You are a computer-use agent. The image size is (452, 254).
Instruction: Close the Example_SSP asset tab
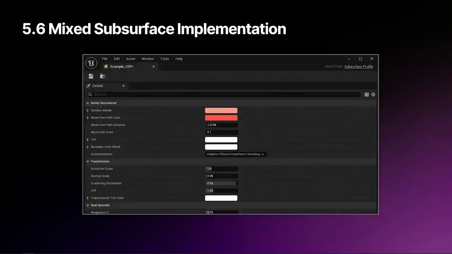coord(154,67)
